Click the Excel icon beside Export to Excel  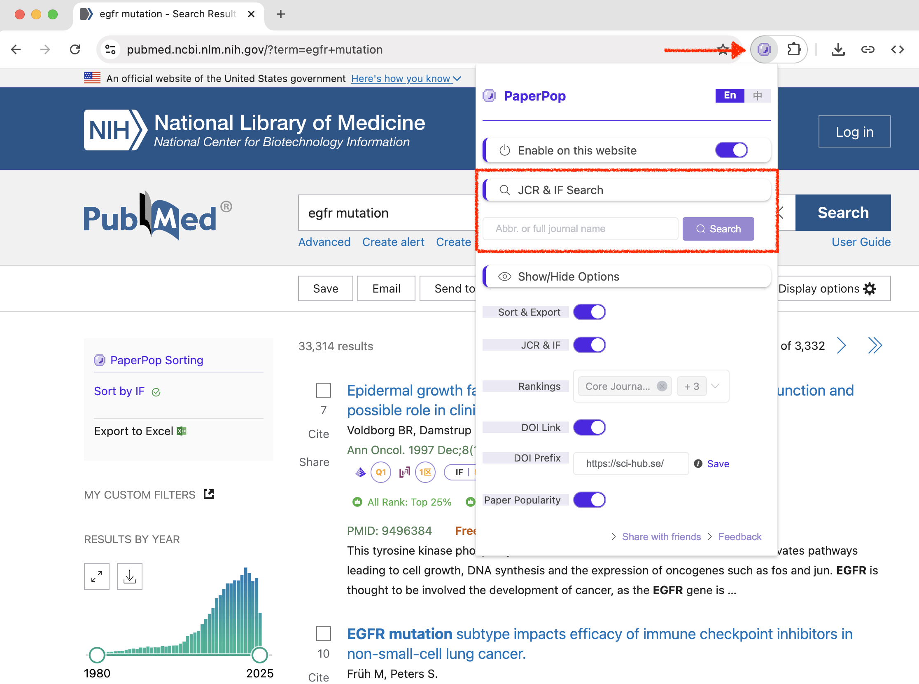point(182,431)
